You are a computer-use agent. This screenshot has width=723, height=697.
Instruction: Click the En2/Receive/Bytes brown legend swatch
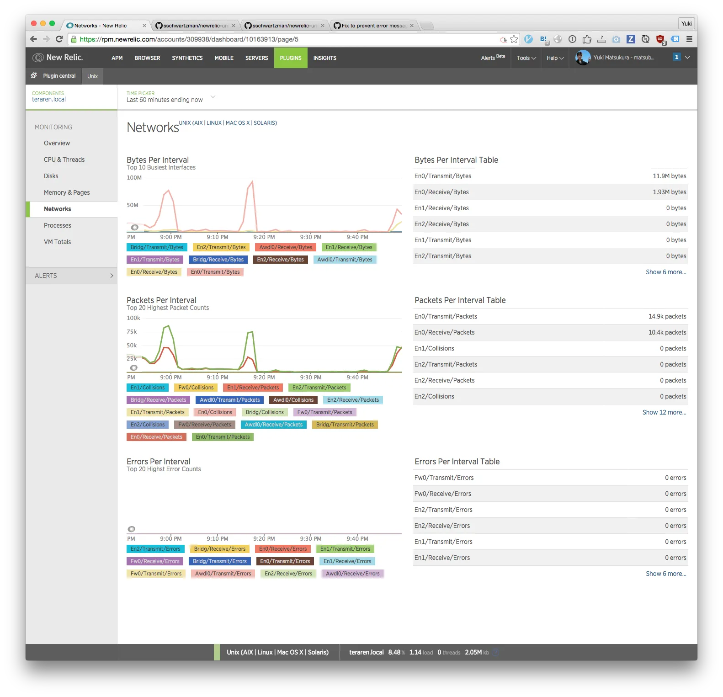pos(280,260)
